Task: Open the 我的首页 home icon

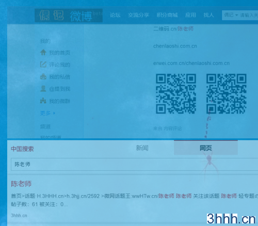Action: pos(43,52)
